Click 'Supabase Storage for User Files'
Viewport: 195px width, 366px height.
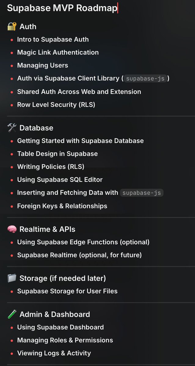tap(67, 291)
